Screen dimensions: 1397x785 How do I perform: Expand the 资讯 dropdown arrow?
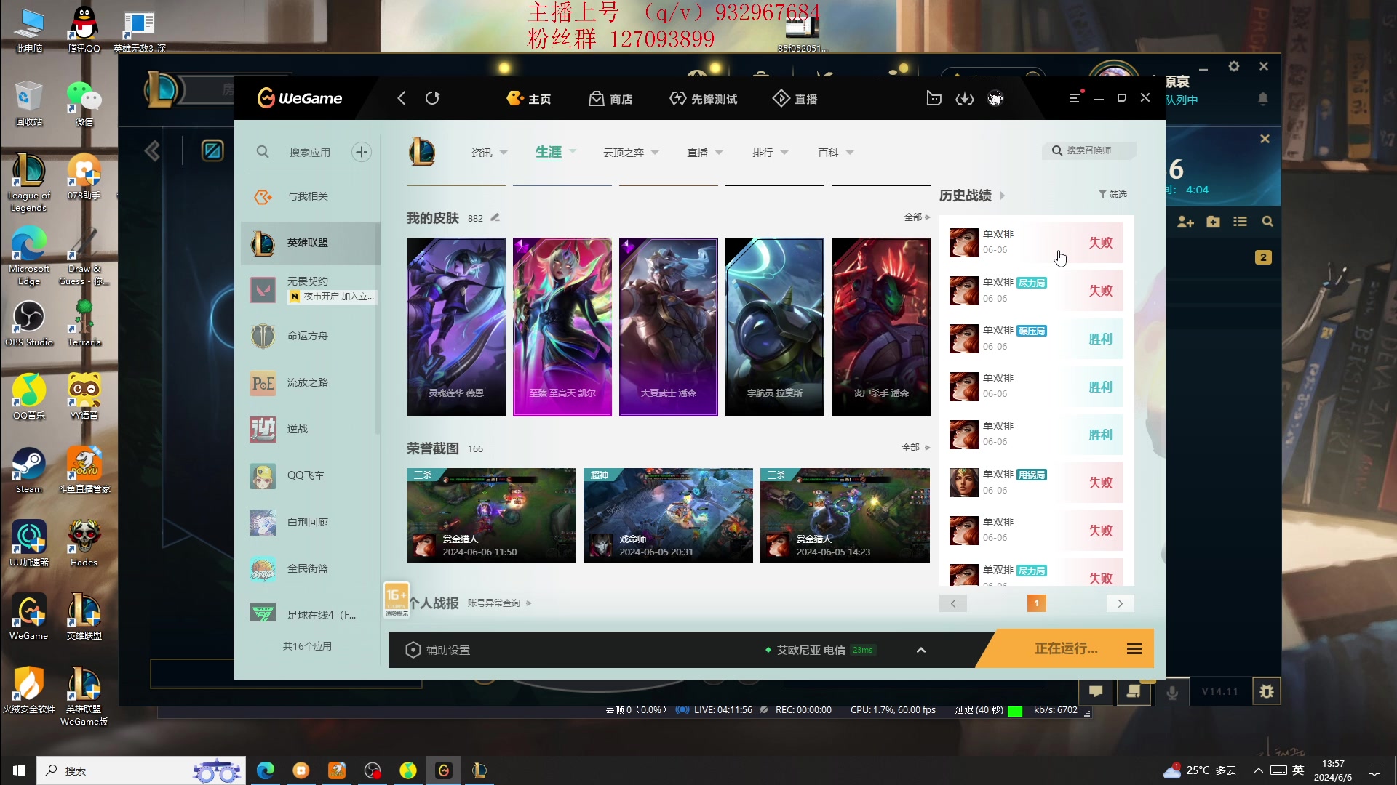(x=504, y=153)
